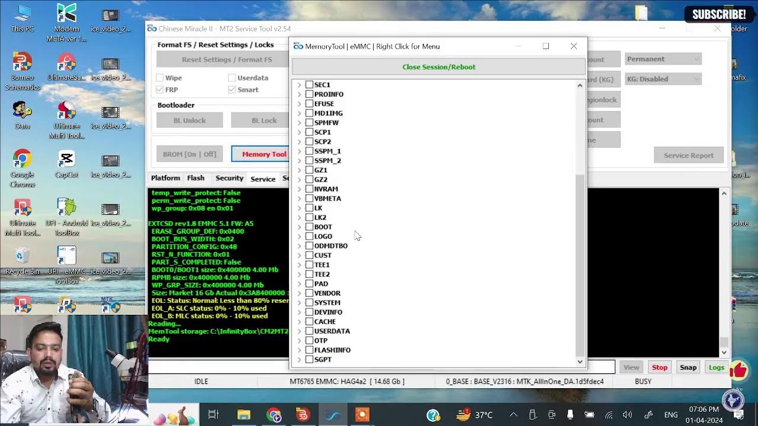The width and height of the screenshot is (758, 426).
Task: Expand the VBMETA partition node
Action: (299, 198)
